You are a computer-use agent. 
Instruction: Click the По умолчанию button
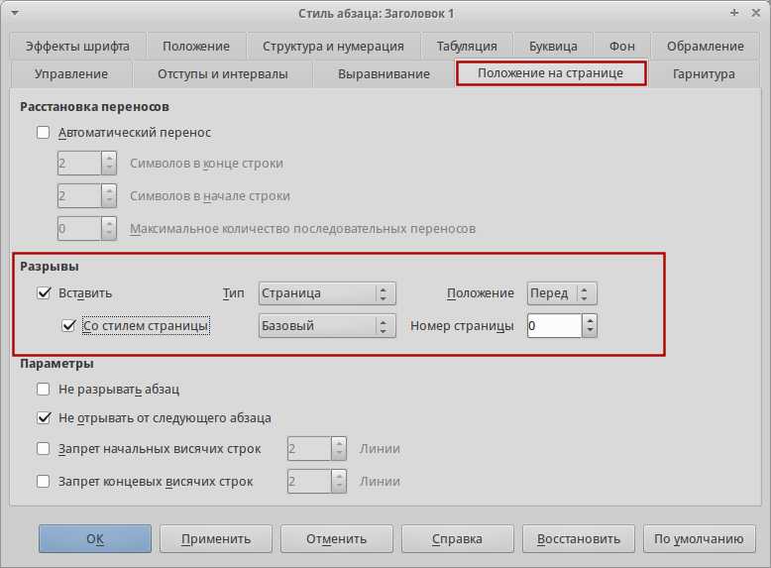(700, 539)
